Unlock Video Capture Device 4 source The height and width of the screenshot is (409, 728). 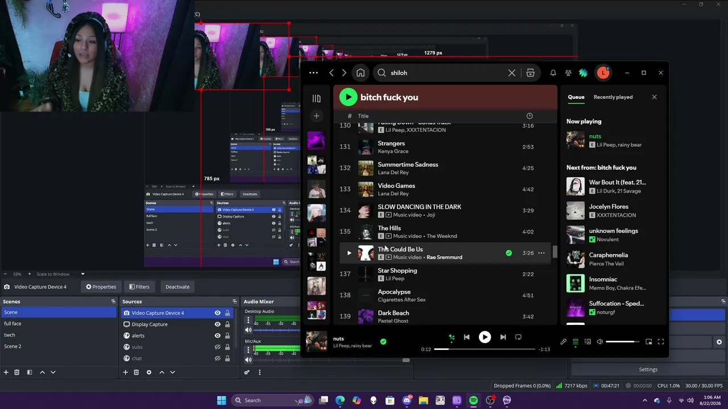(x=227, y=313)
